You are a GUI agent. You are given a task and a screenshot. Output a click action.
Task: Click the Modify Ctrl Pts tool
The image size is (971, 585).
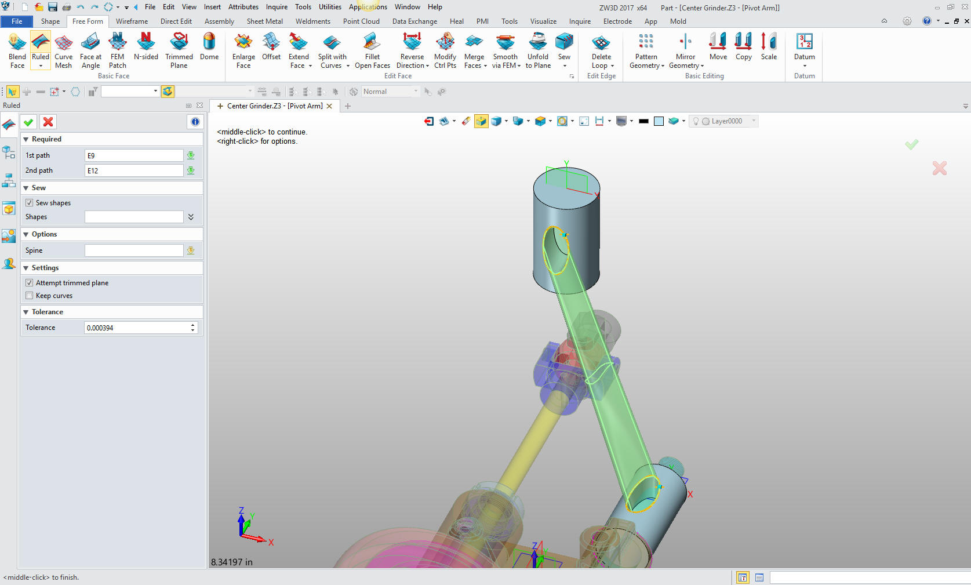(x=445, y=50)
